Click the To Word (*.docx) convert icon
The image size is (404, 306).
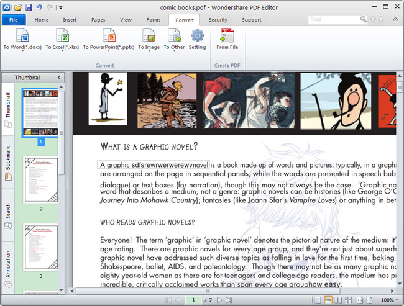pyautogui.click(x=22, y=36)
